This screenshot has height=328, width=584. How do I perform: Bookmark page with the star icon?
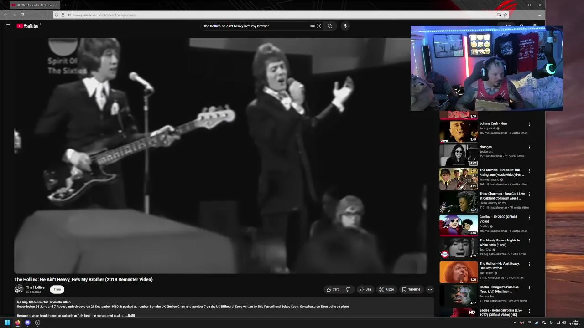tap(505, 15)
